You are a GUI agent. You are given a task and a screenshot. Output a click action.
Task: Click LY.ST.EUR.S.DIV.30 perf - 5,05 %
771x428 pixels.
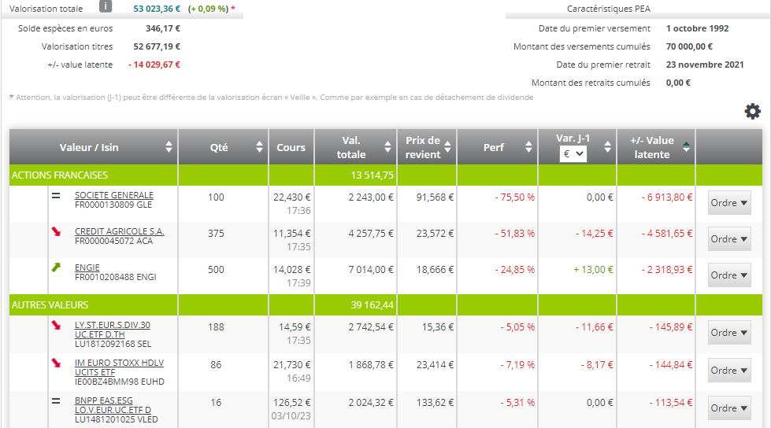(x=517, y=327)
